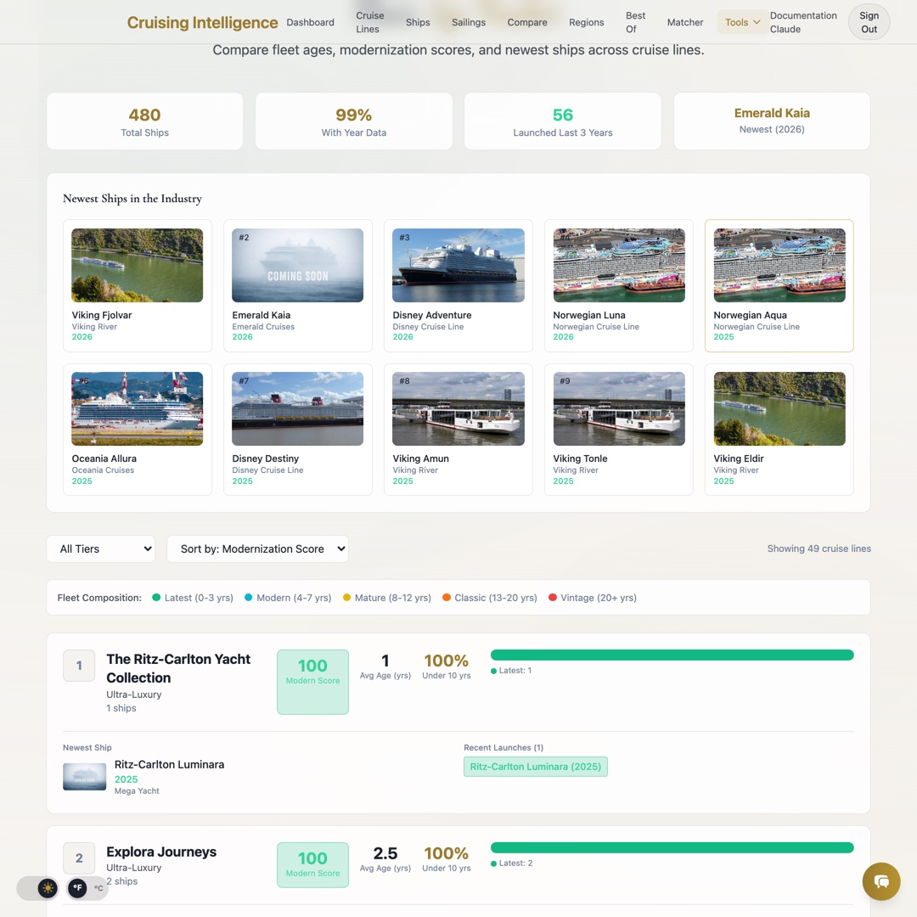The image size is (917, 917).
Task: Open the Viking Tonle ship photo
Action: pyautogui.click(x=619, y=408)
